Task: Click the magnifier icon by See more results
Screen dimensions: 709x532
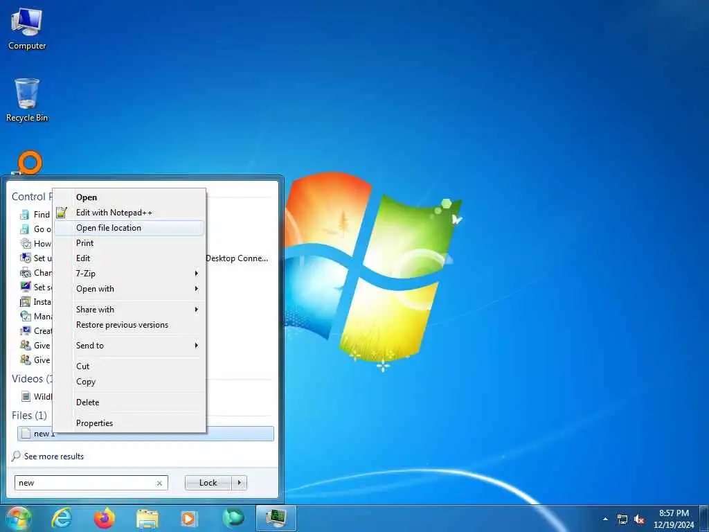Action: tap(17, 456)
